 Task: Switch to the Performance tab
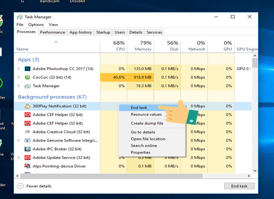point(52,32)
